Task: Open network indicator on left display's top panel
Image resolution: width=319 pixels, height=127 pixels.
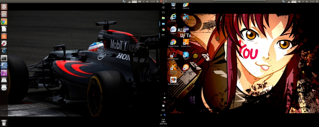Action: pos(143,2)
